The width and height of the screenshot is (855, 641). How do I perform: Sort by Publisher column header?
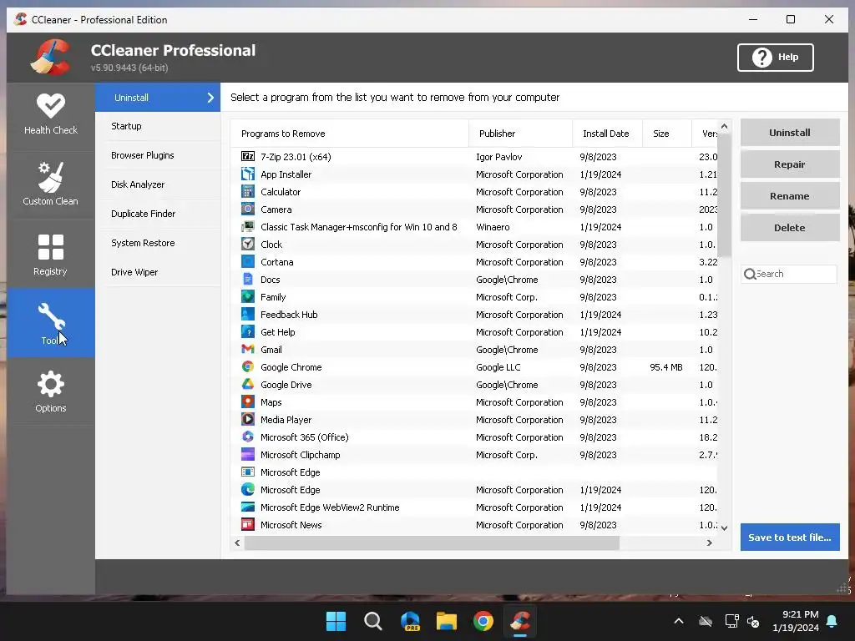click(x=521, y=134)
